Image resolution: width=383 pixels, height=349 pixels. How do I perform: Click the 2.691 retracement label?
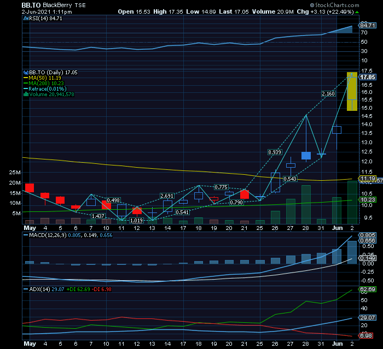(167, 196)
